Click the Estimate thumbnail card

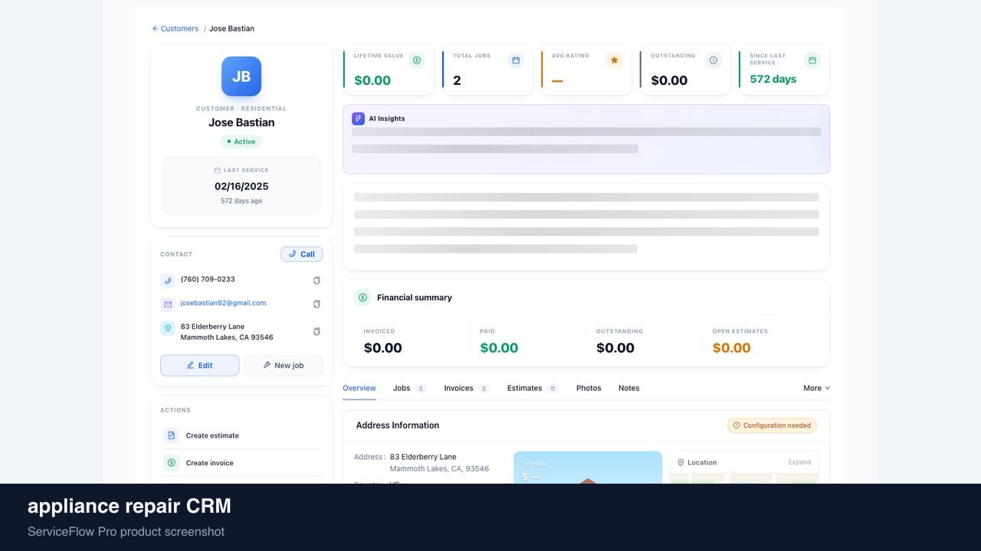coord(588,468)
